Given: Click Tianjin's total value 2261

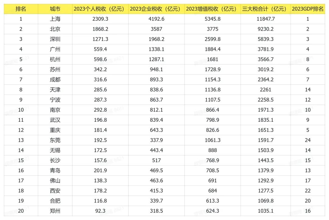Looking at the screenshot, I should click(x=266, y=89).
